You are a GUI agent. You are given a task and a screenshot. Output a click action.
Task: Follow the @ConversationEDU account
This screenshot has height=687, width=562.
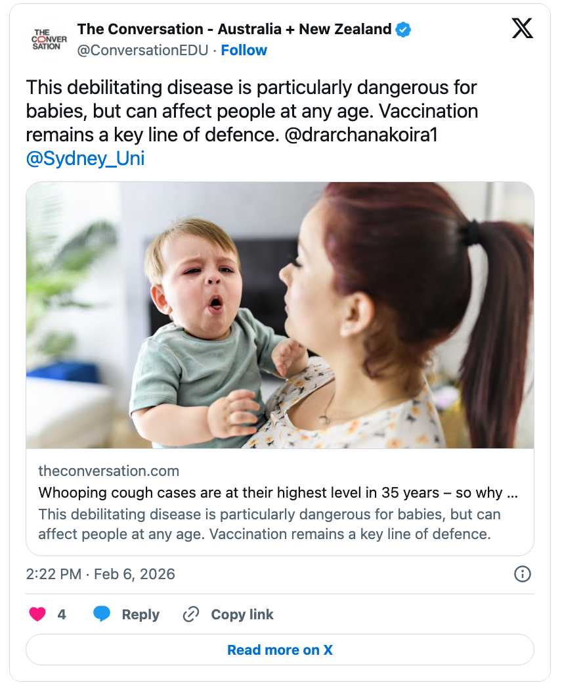click(x=244, y=51)
